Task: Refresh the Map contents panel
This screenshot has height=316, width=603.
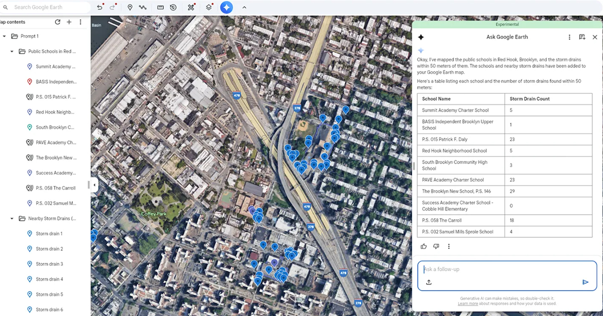Action: pos(58,22)
